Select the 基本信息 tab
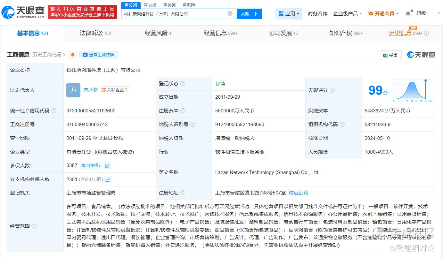The width and height of the screenshot is (443, 258). point(32,33)
